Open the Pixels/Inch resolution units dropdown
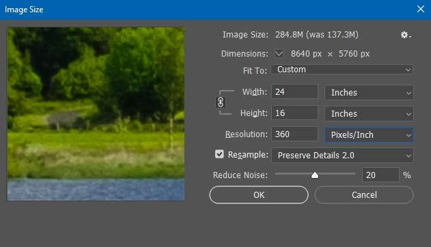Screen dimensions: 431x247 point(369,134)
